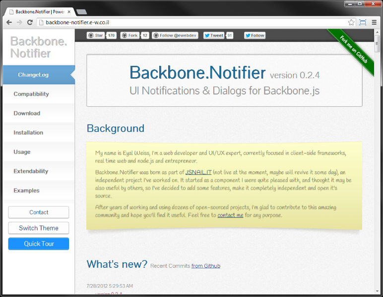
Task: Open Usage in sidebar
Action: (x=39, y=152)
